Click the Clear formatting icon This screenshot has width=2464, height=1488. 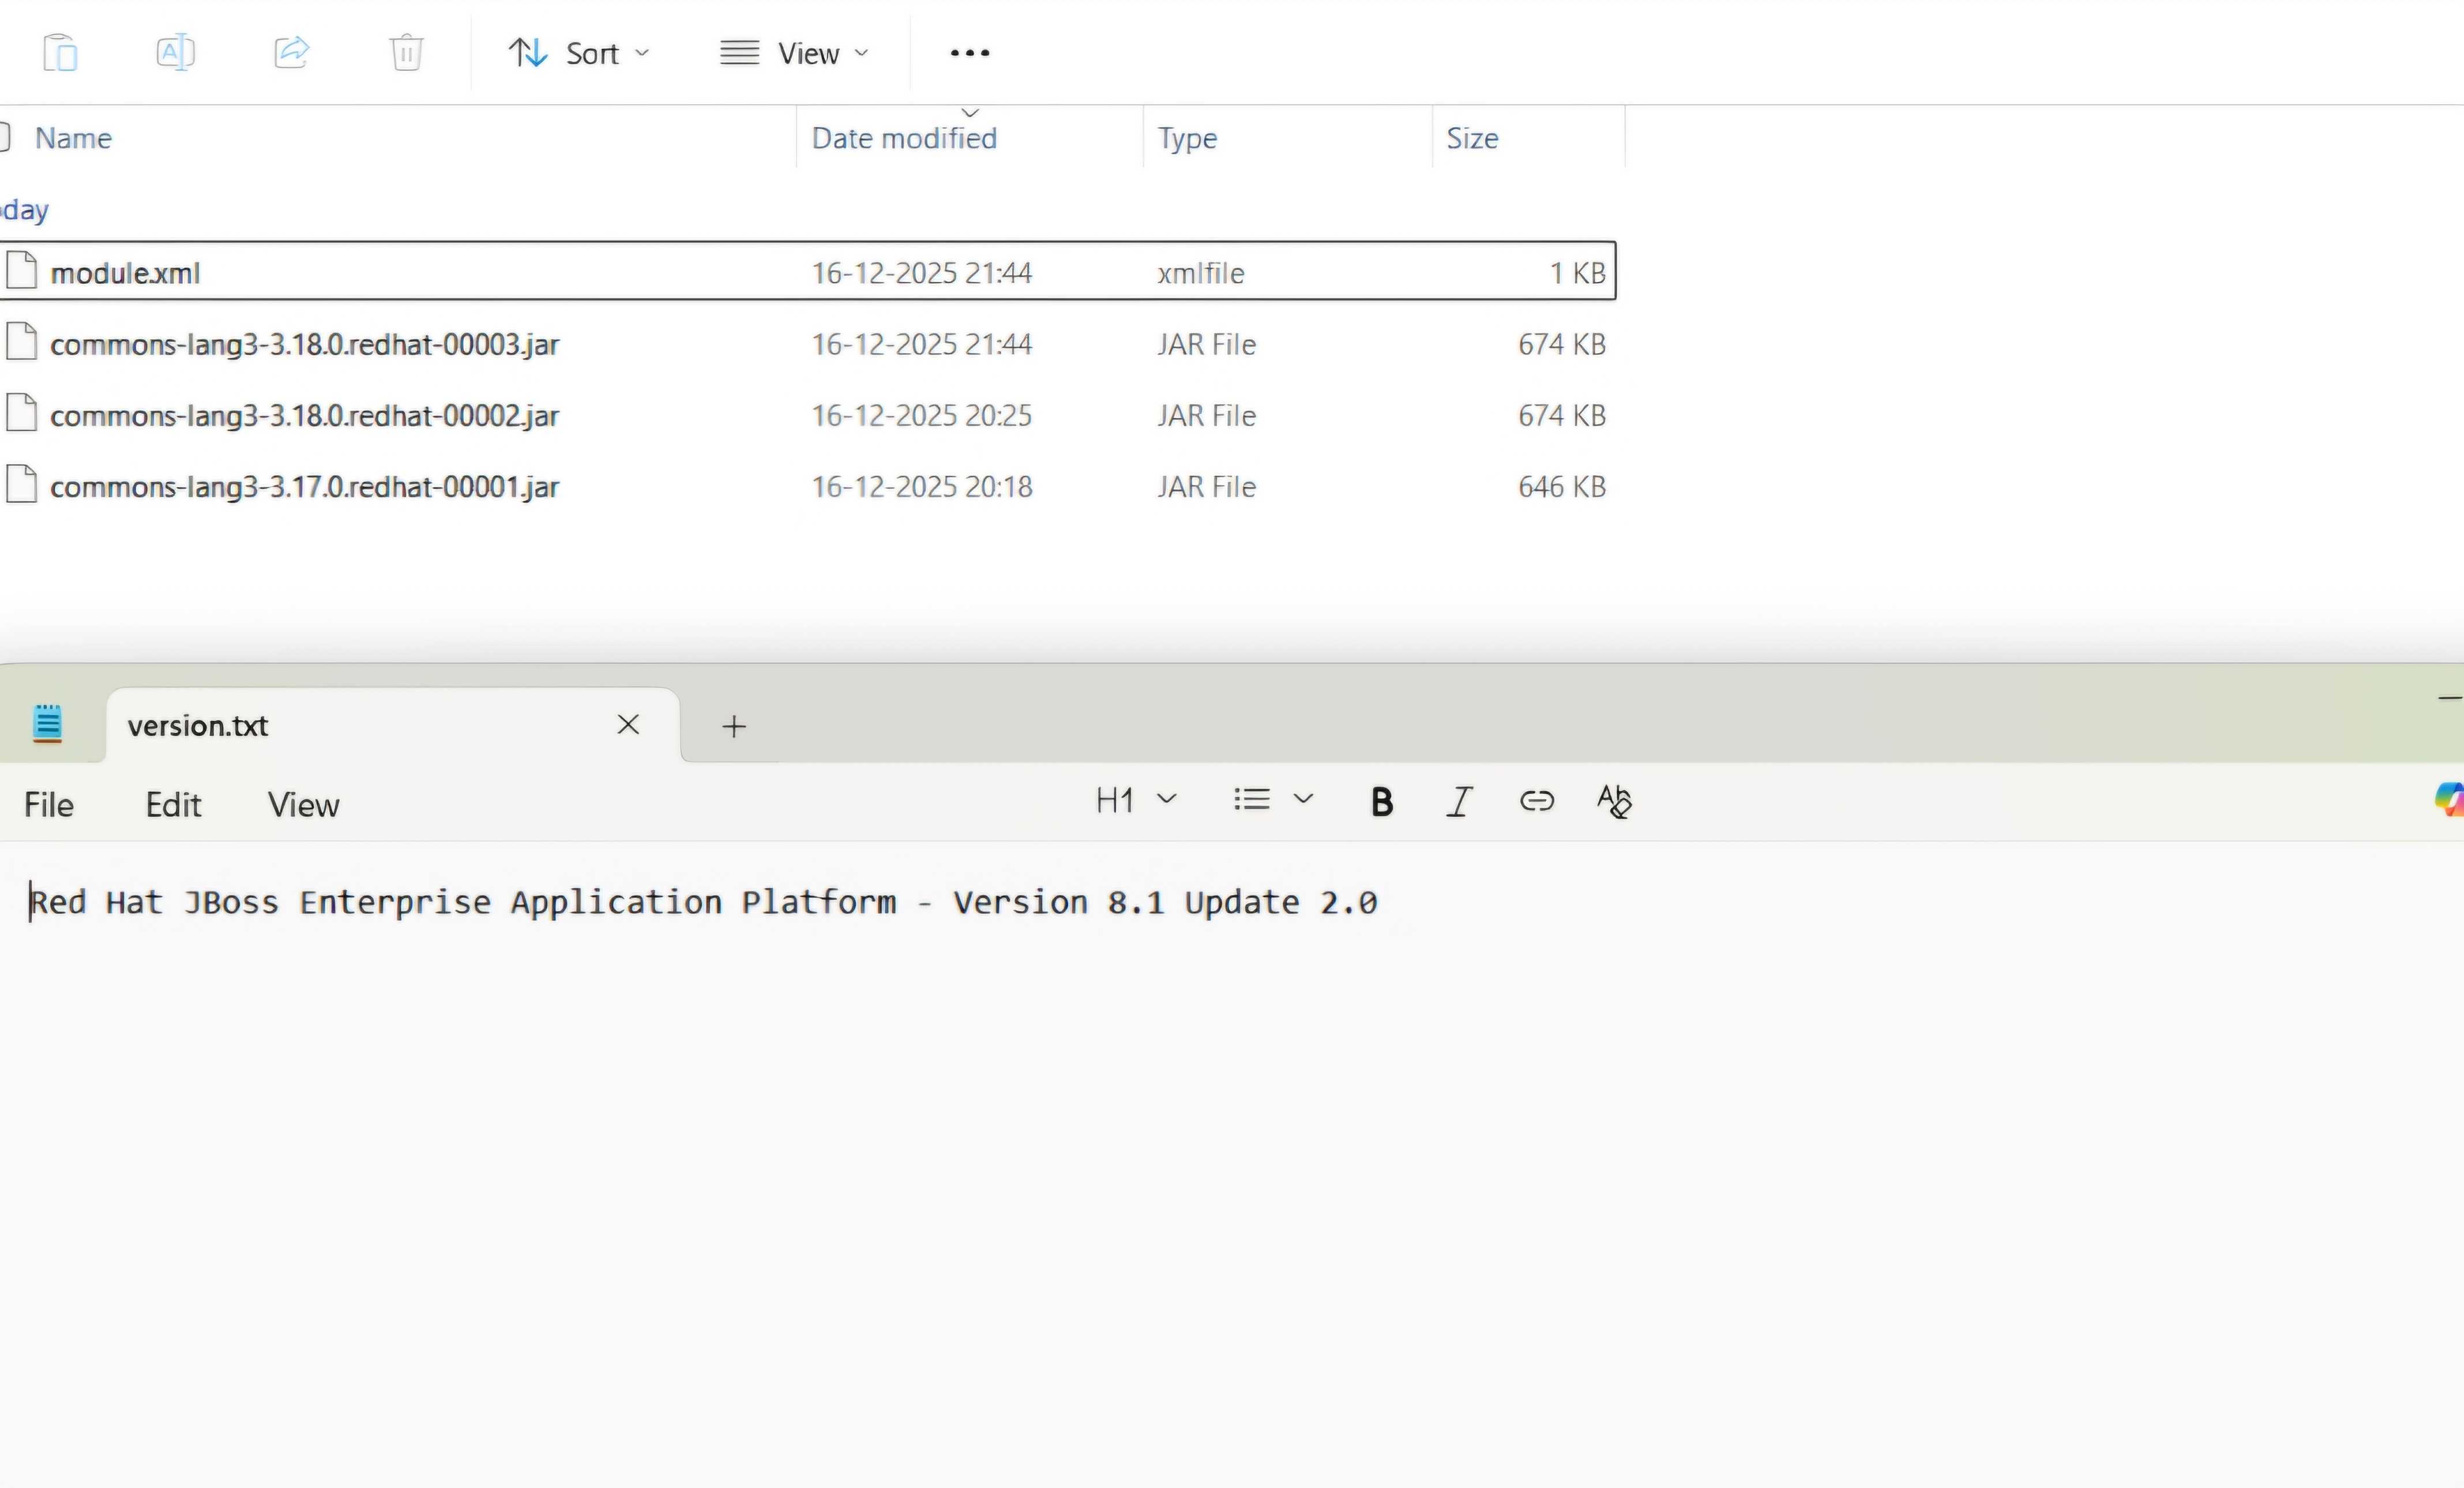pyautogui.click(x=1614, y=801)
